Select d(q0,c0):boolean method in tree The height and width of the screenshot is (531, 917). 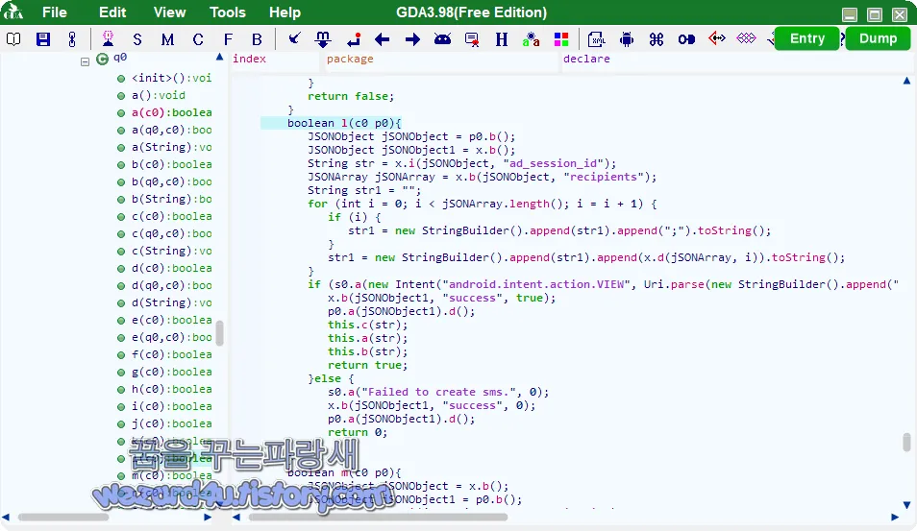171,285
